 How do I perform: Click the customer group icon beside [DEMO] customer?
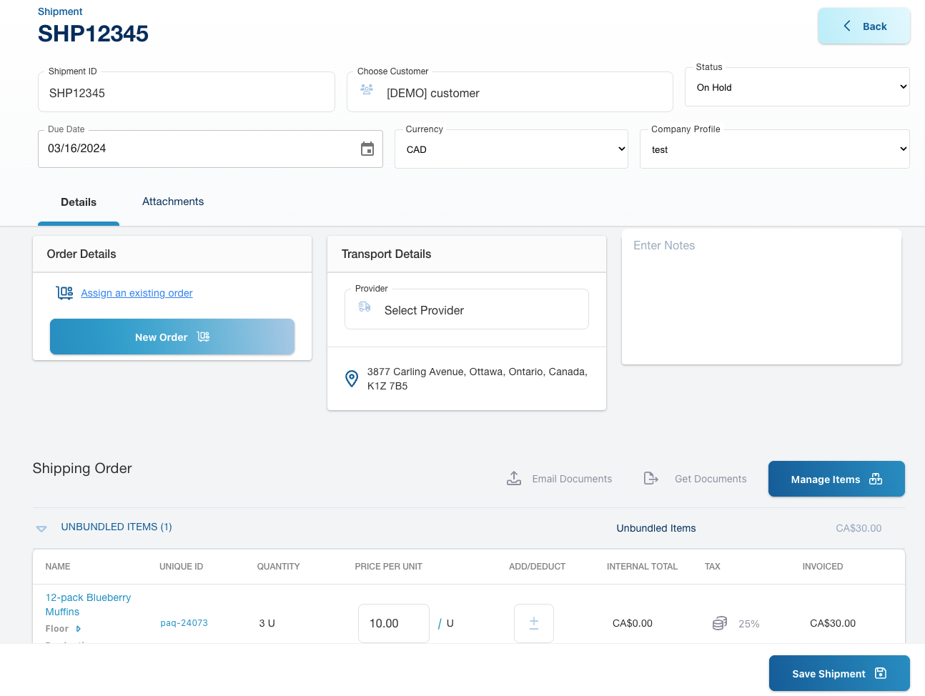click(x=367, y=89)
